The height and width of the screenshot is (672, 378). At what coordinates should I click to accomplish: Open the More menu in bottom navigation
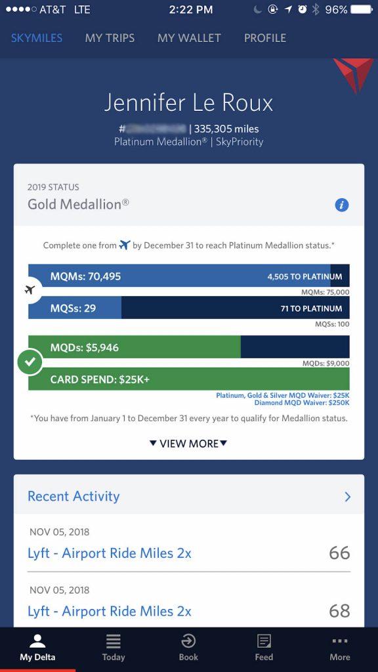[x=339, y=641]
